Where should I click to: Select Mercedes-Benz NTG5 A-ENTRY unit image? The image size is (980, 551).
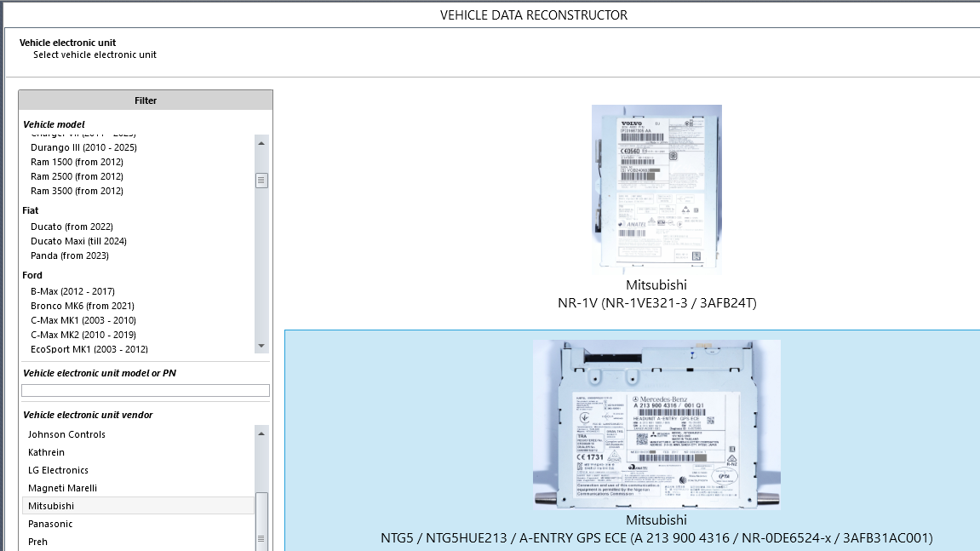pyautogui.click(x=656, y=424)
